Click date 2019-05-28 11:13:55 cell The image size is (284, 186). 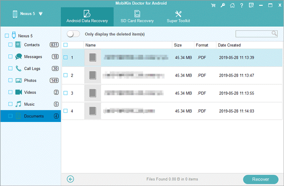click(x=237, y=93)
